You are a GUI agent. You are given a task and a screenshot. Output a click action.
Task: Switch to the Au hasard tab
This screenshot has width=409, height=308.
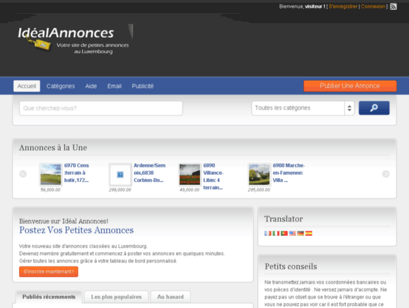170,297
